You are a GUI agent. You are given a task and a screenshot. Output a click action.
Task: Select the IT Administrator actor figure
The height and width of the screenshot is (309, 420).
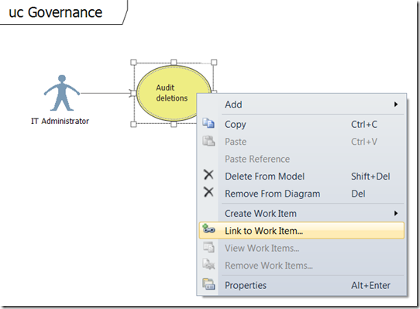click(62, 93)
